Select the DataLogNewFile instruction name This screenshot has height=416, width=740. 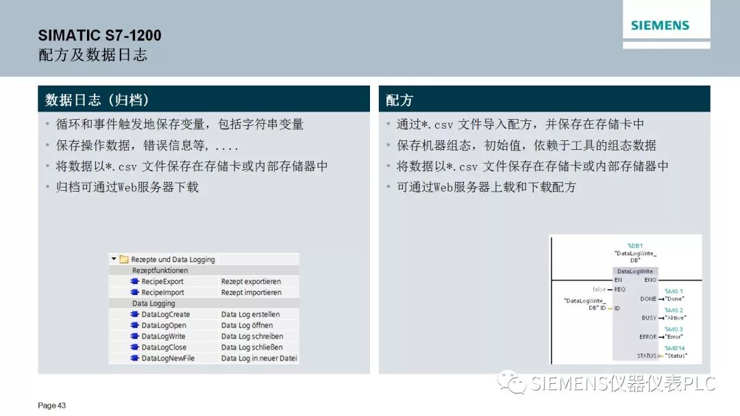pos(168,358)
